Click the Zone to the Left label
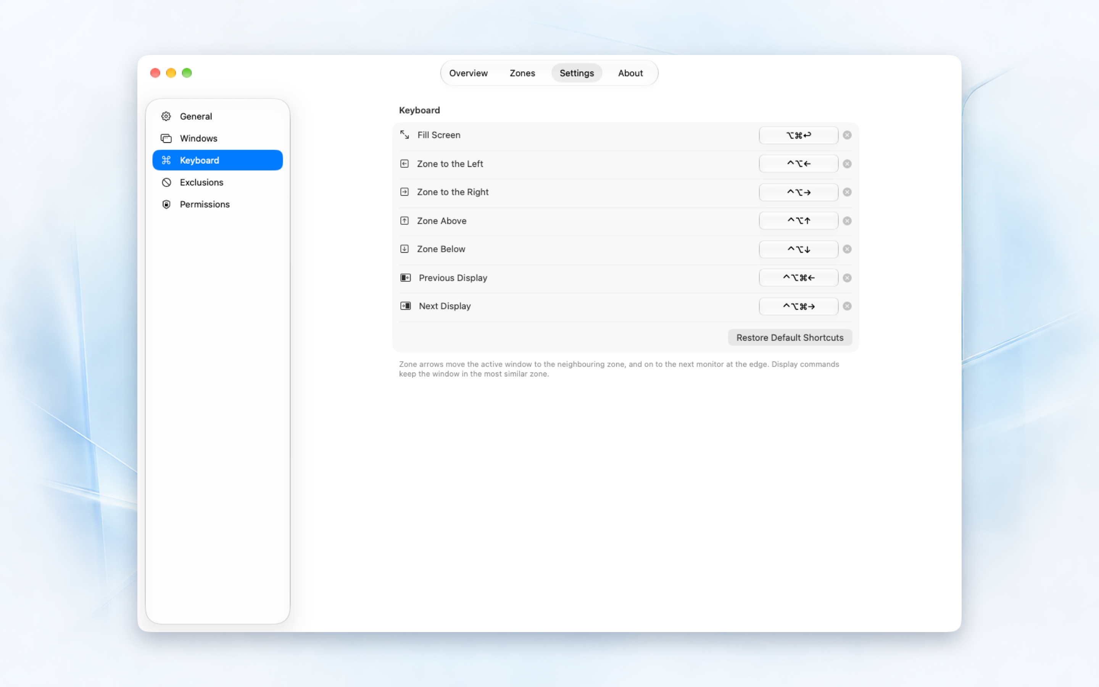The height and width of the screenshot is (687, 1099). (450, 164)
